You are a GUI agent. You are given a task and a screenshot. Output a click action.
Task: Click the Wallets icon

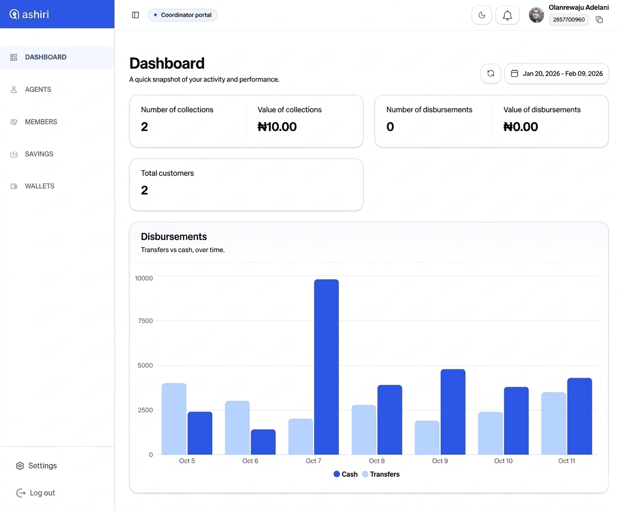[14, 186]
